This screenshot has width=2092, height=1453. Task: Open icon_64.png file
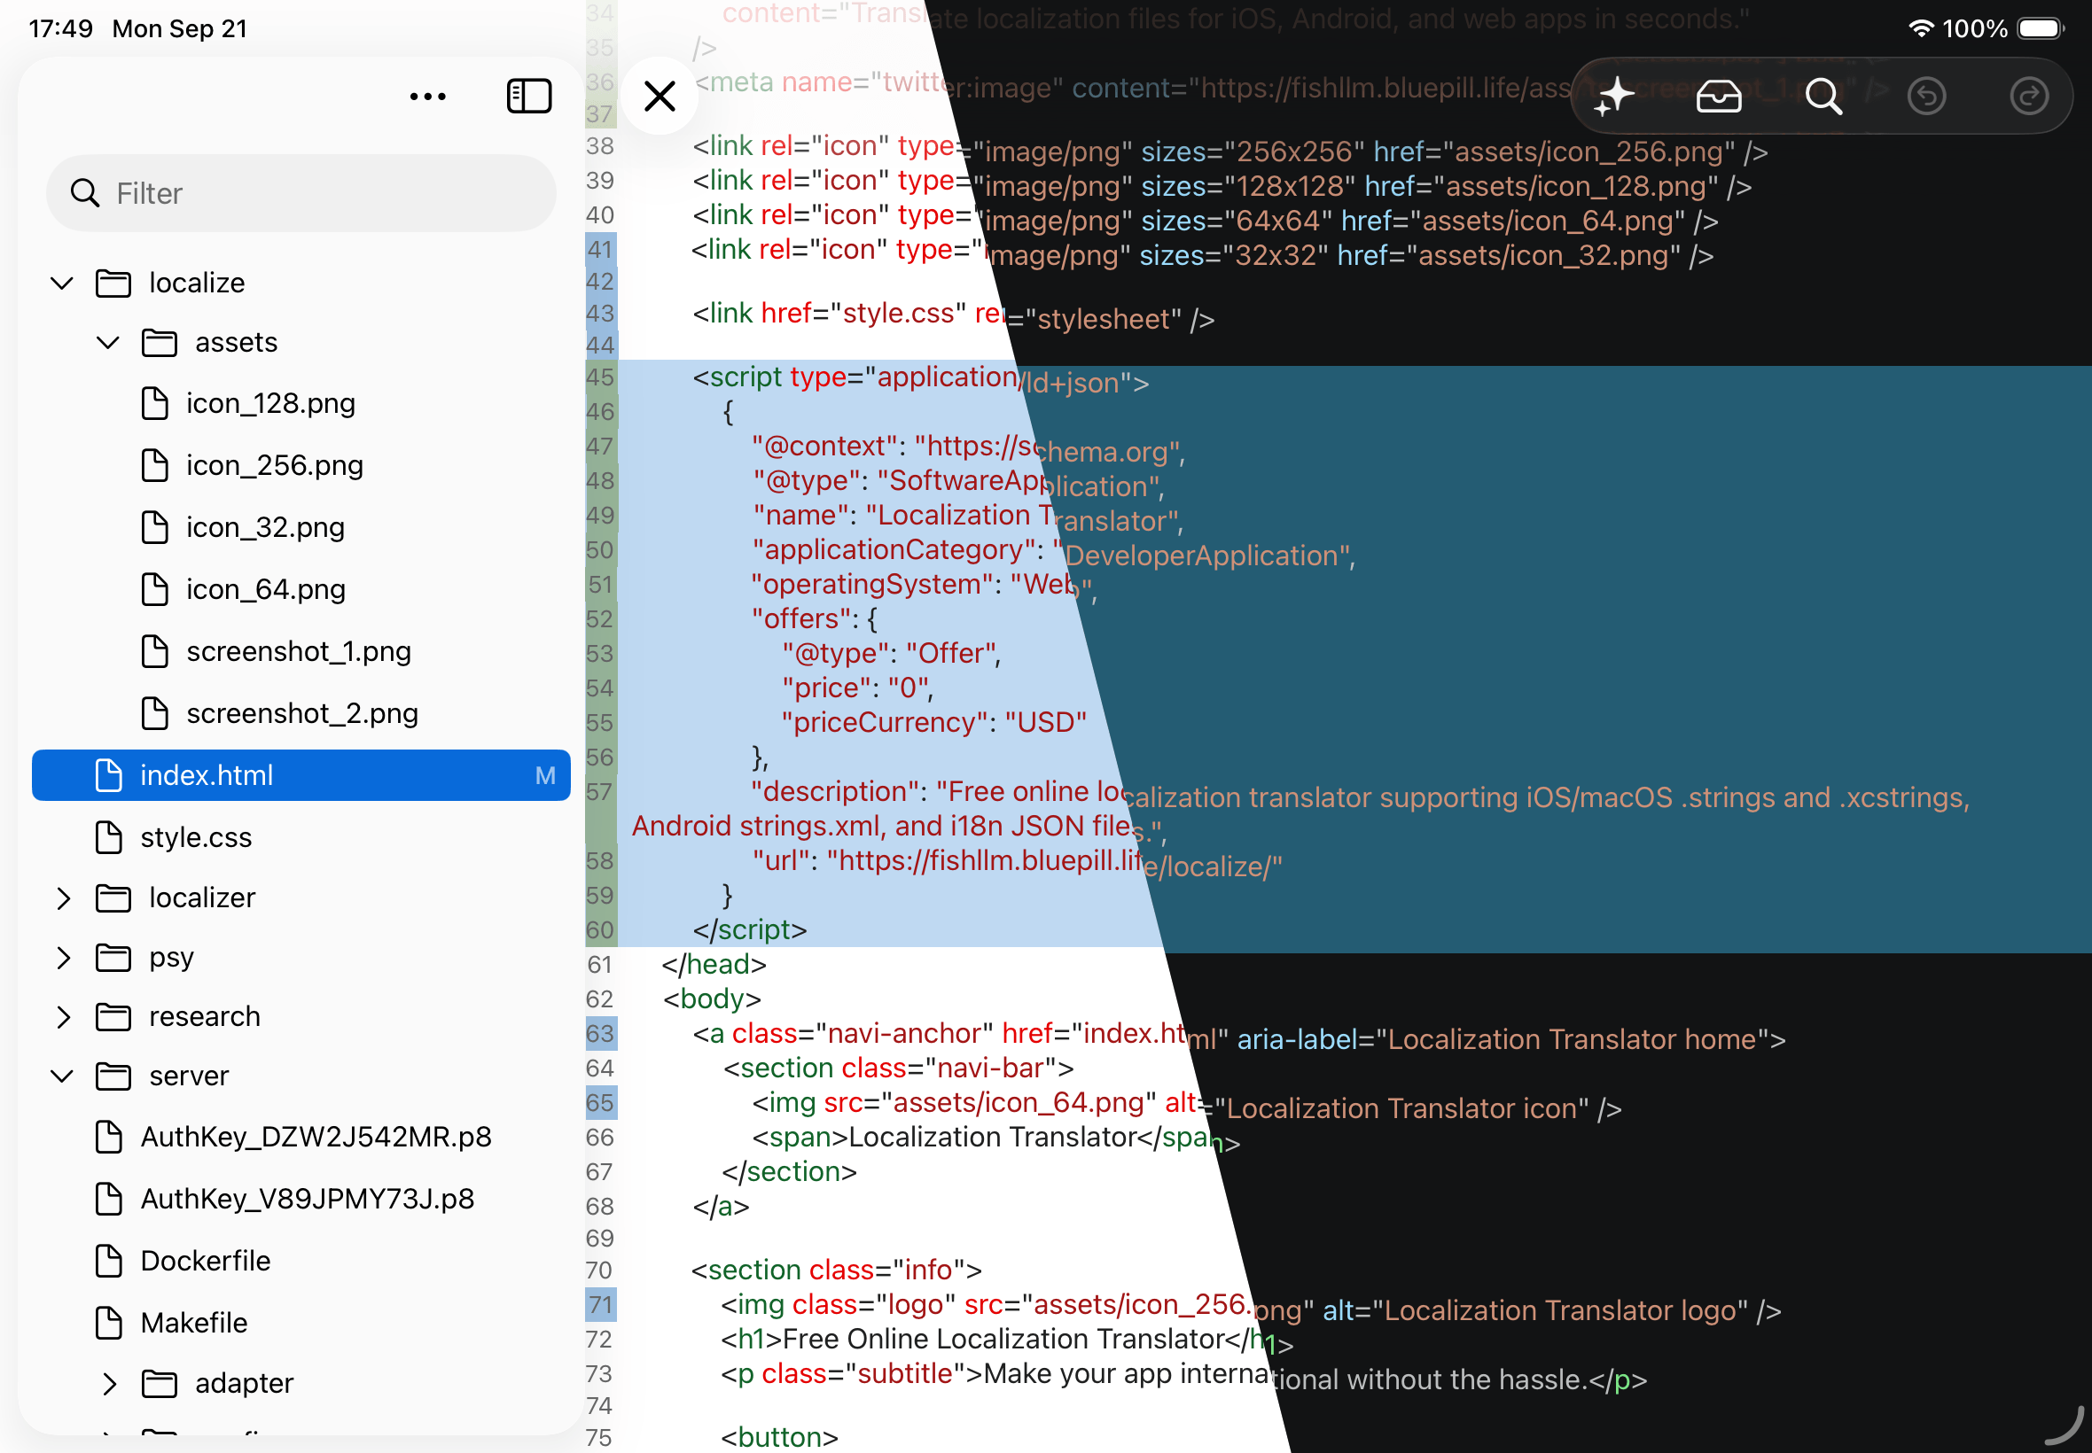242,589
